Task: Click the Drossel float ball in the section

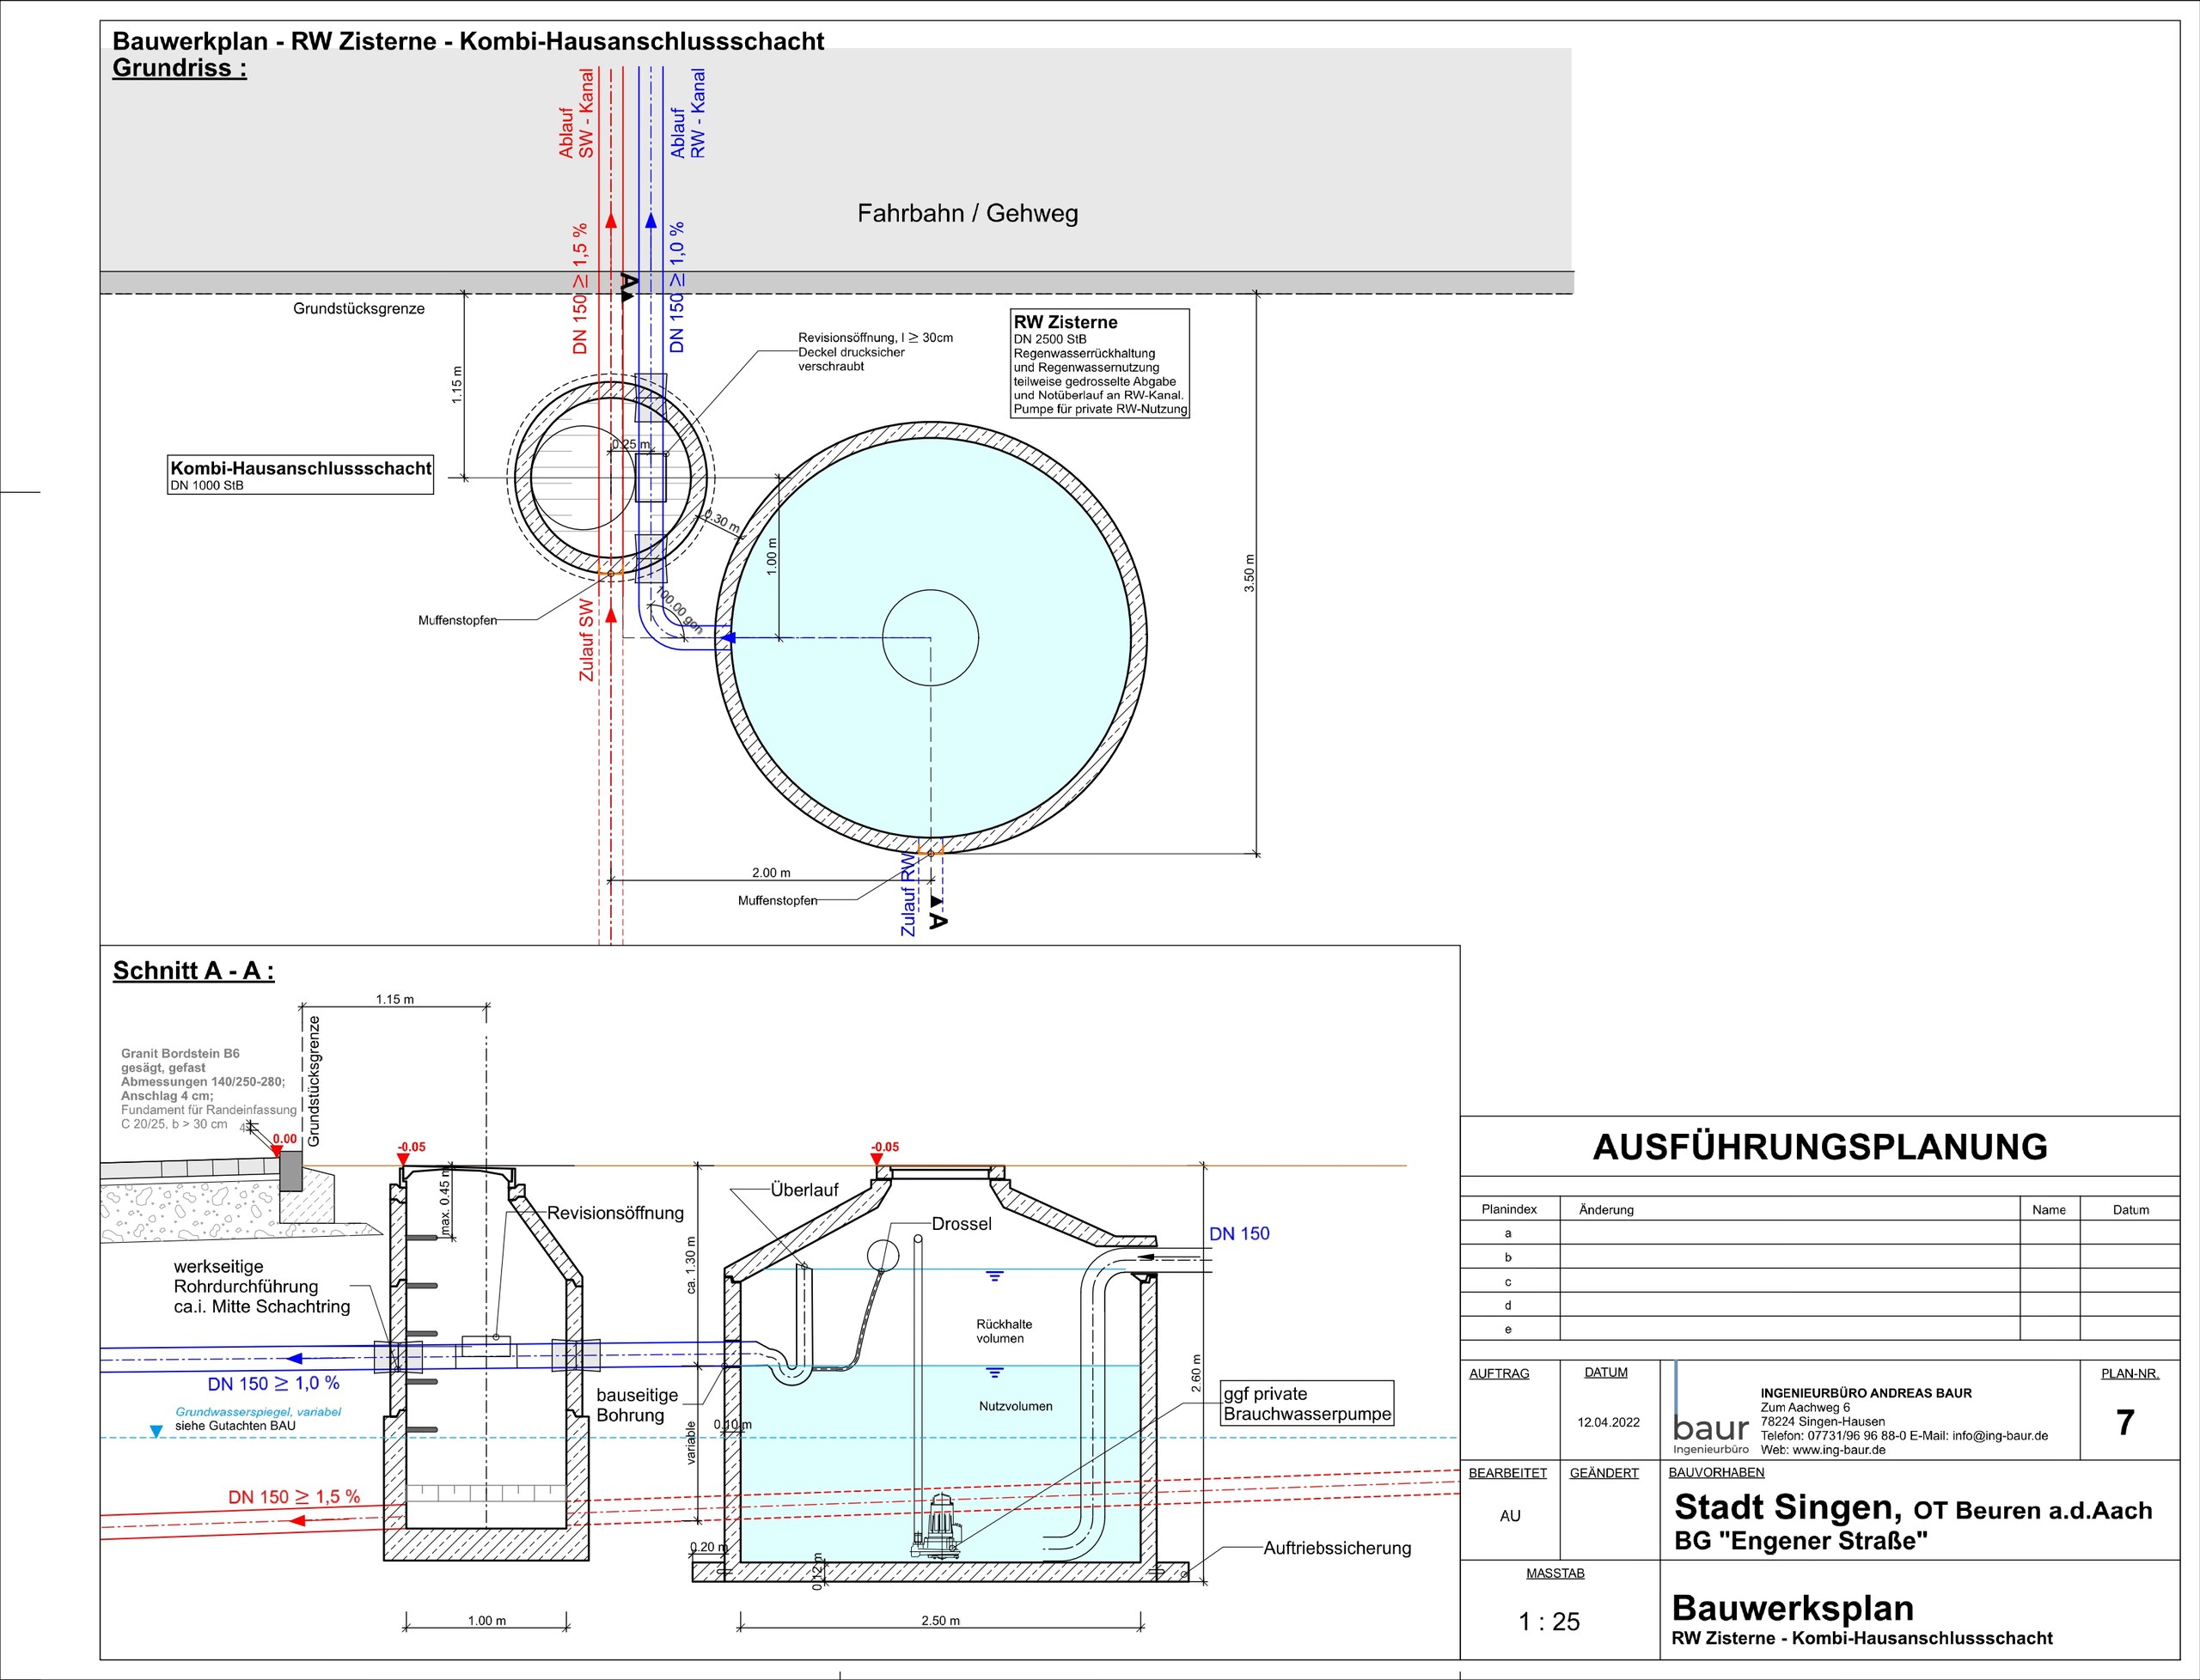Action: [883, 1254]
